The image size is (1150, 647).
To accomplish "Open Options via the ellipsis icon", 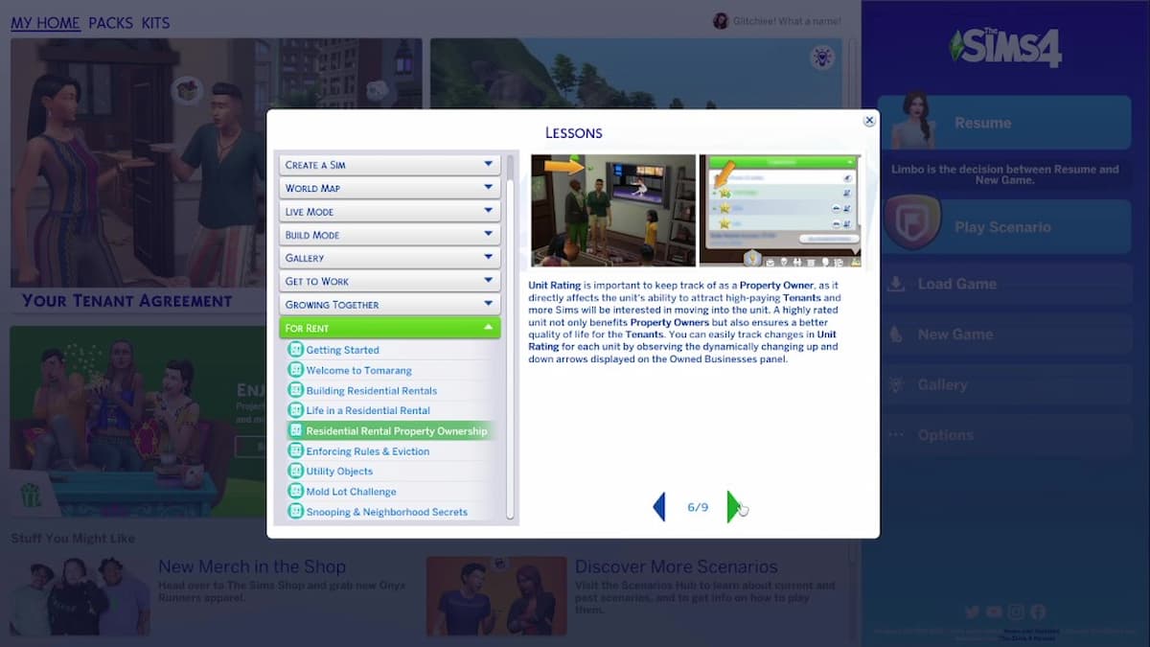I will (896, 434).
